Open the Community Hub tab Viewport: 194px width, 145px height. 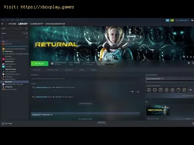pyautogui.click(x=53, y=70)
